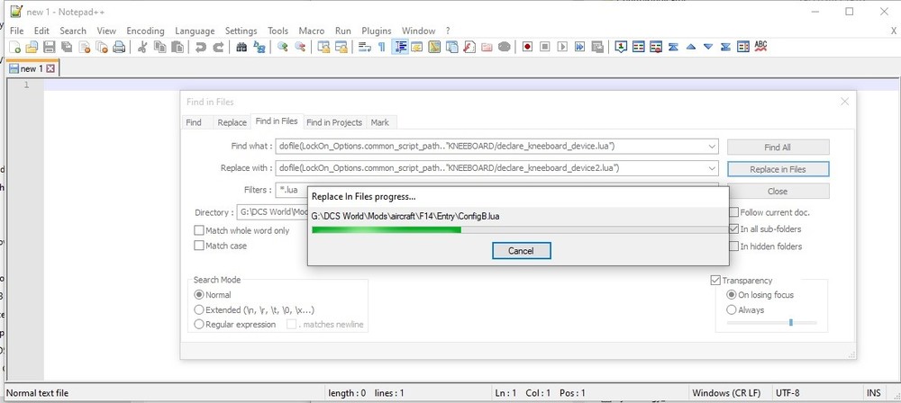
Task: Select Regular expression radio button
Action: (x=199, y=325)
